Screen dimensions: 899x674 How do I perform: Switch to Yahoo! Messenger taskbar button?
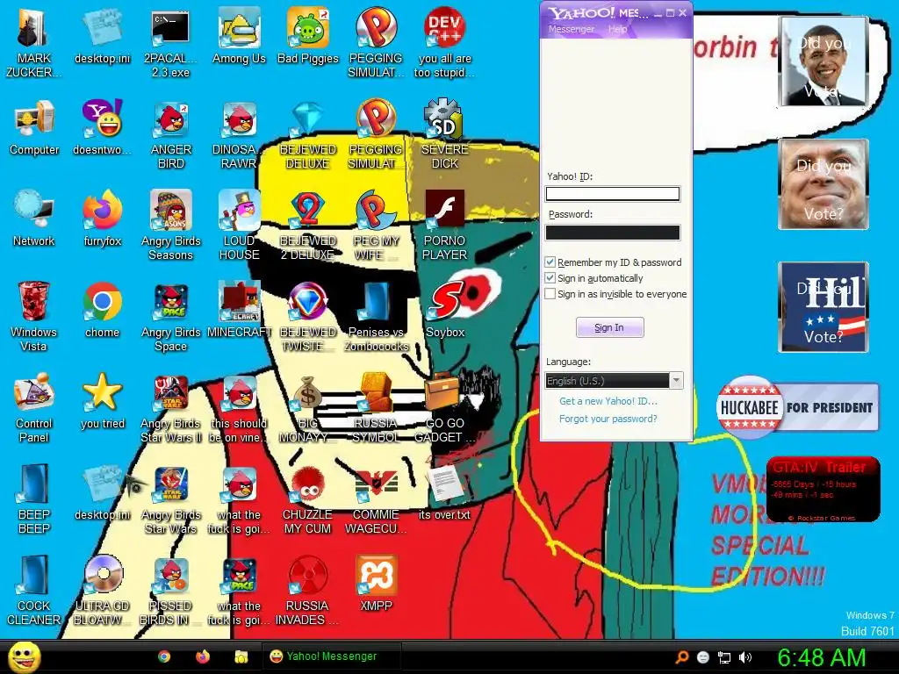click(331, 656)
